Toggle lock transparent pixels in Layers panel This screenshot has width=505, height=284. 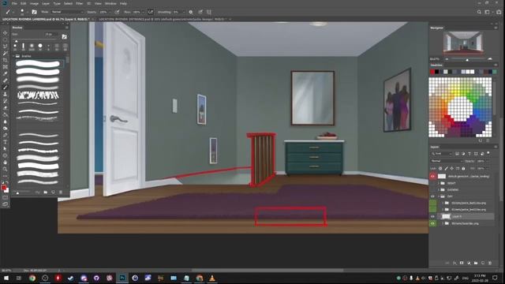pyautogui.click(x=440, y=168)
